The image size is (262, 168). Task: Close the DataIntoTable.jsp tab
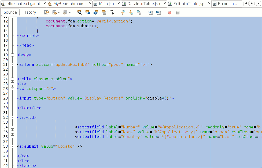coord(165,3)
